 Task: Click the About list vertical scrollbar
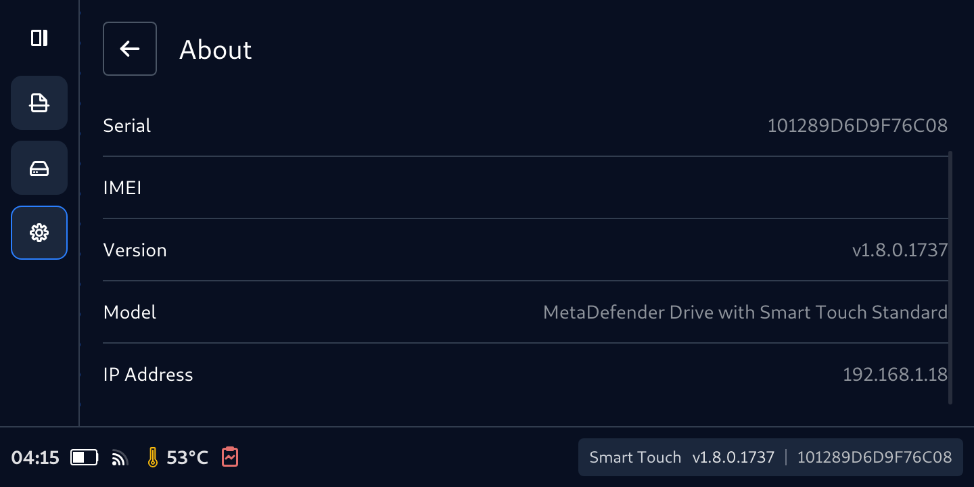pos(950,277)
